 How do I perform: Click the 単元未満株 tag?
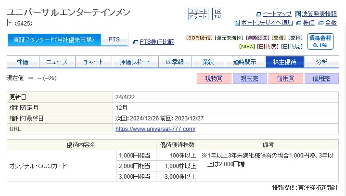229,38
